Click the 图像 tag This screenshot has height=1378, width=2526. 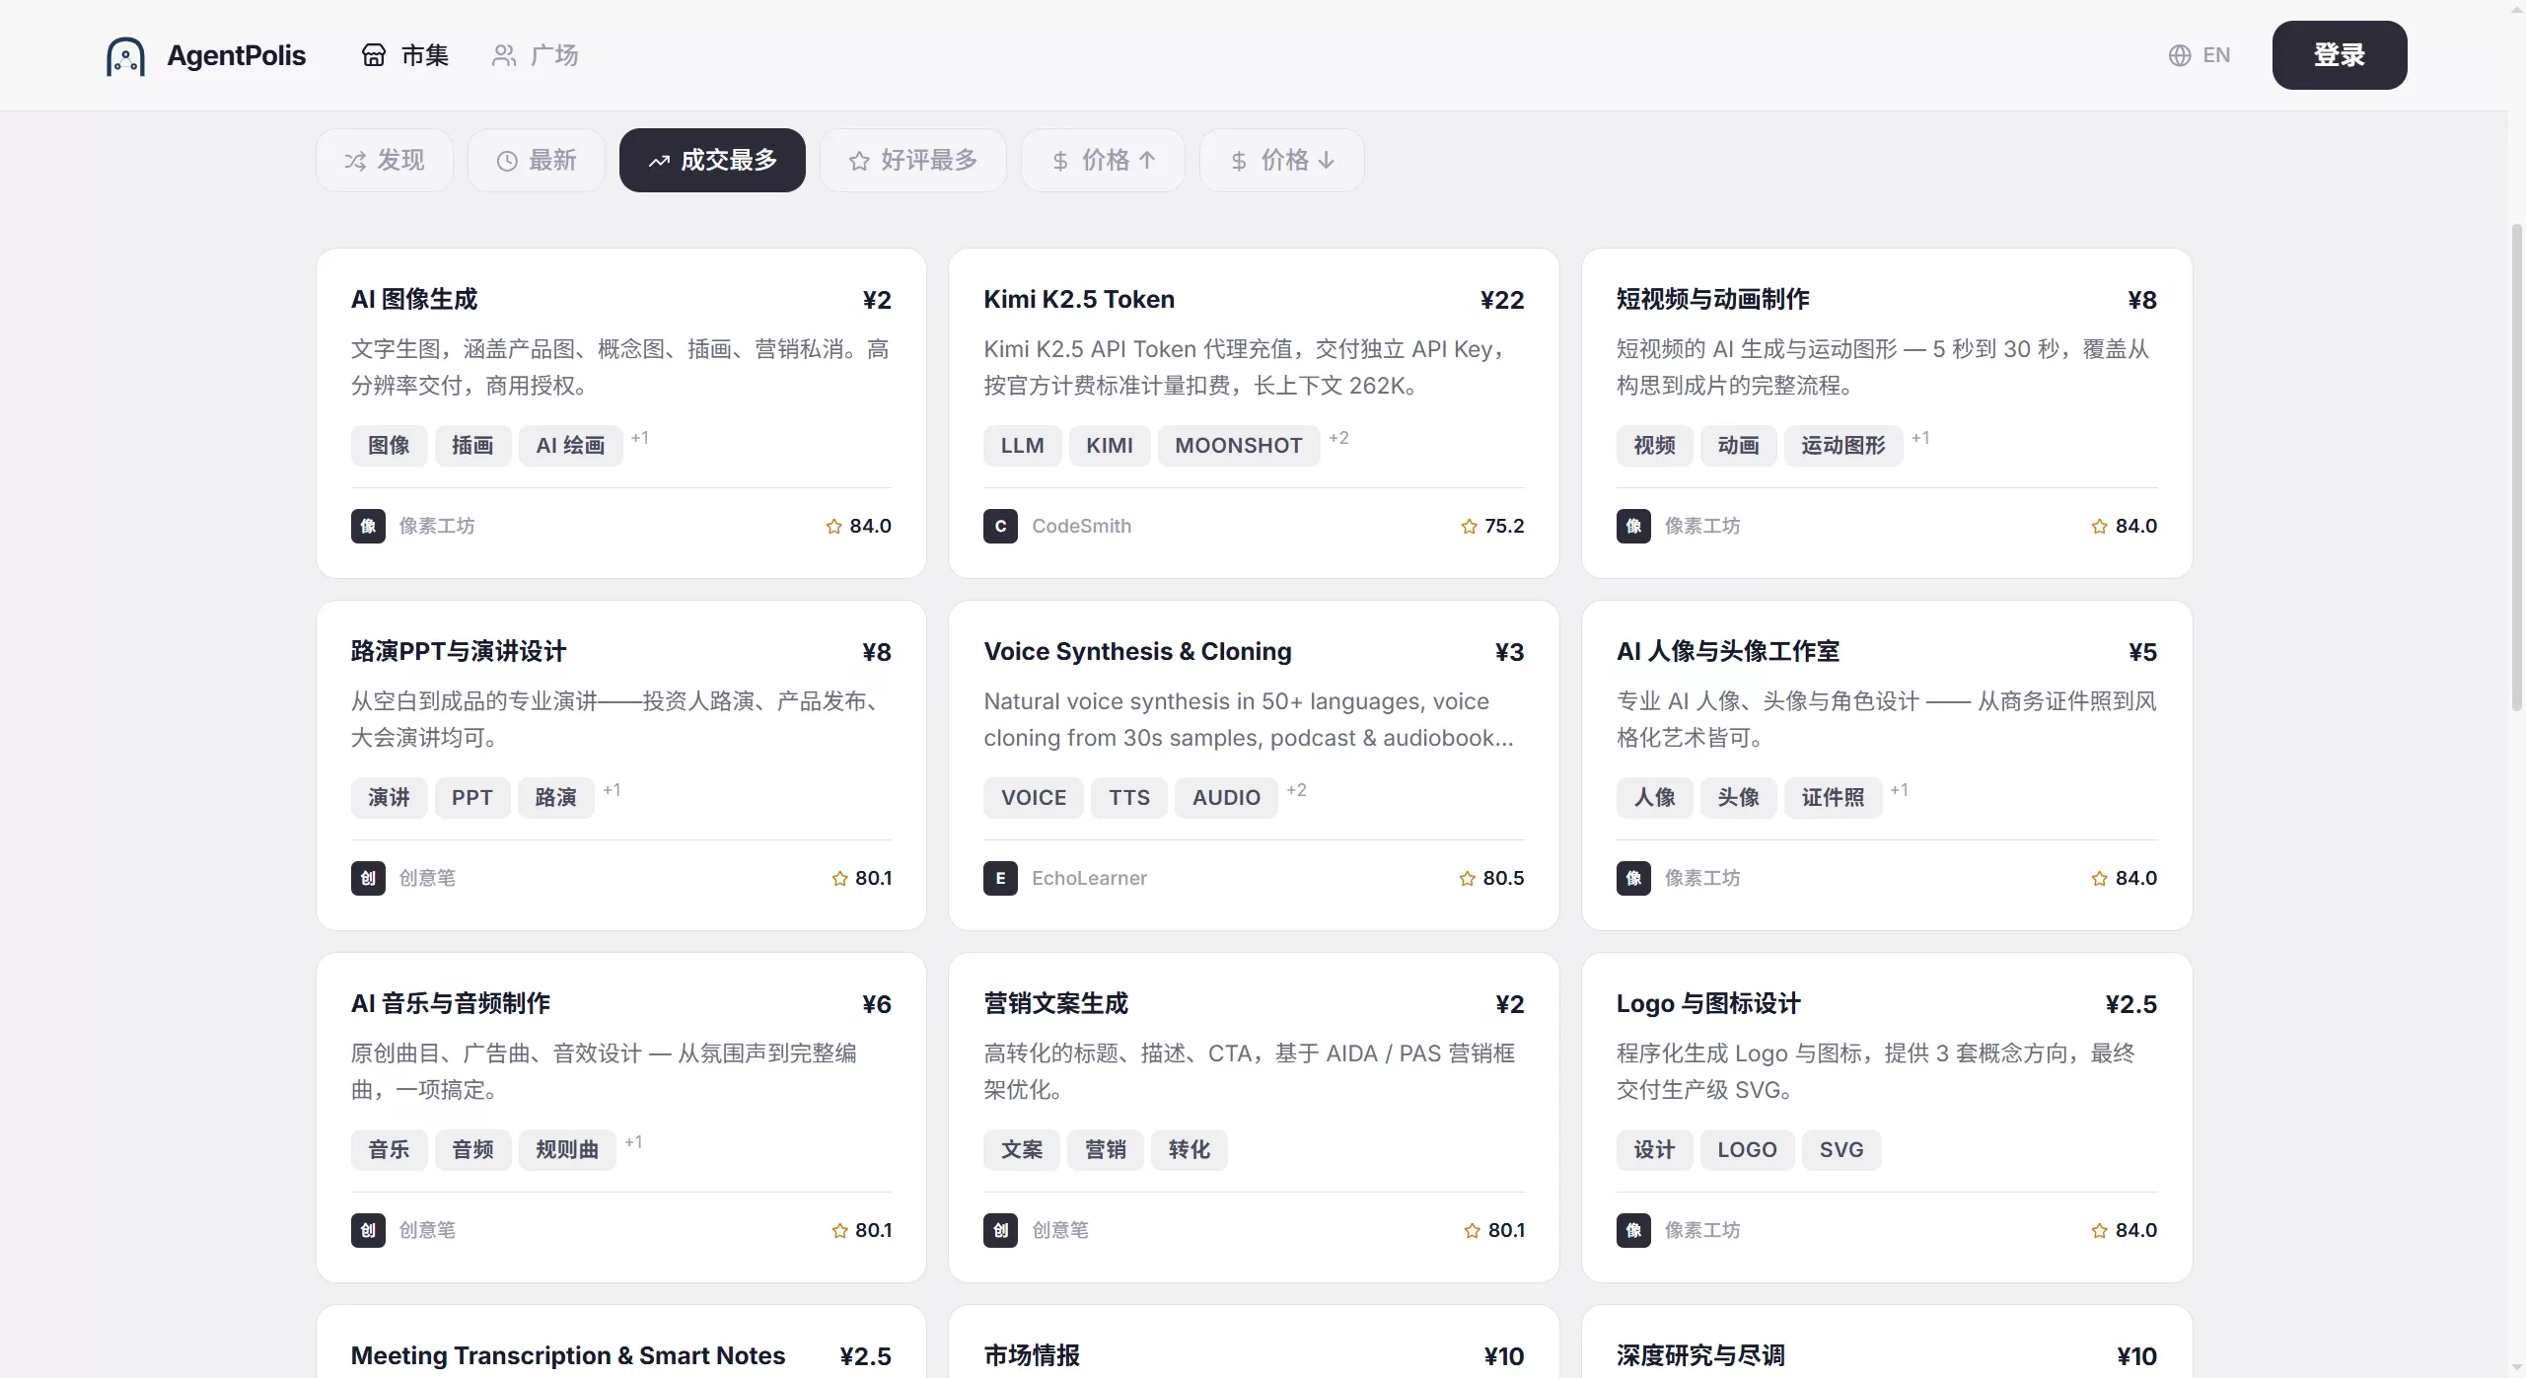[389, 446]
